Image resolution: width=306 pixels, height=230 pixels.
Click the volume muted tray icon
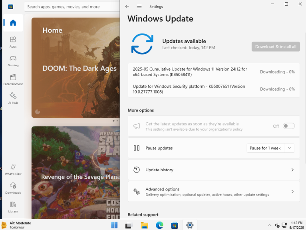point(277,226)
